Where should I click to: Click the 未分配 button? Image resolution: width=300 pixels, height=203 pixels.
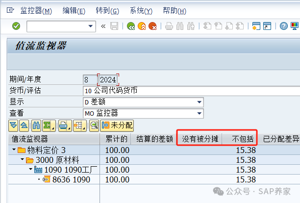(117, 126)
